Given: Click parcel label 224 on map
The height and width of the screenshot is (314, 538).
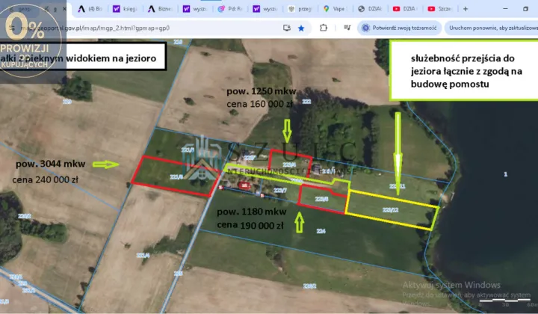Looking at the screenshot, I should pos(321,231).
